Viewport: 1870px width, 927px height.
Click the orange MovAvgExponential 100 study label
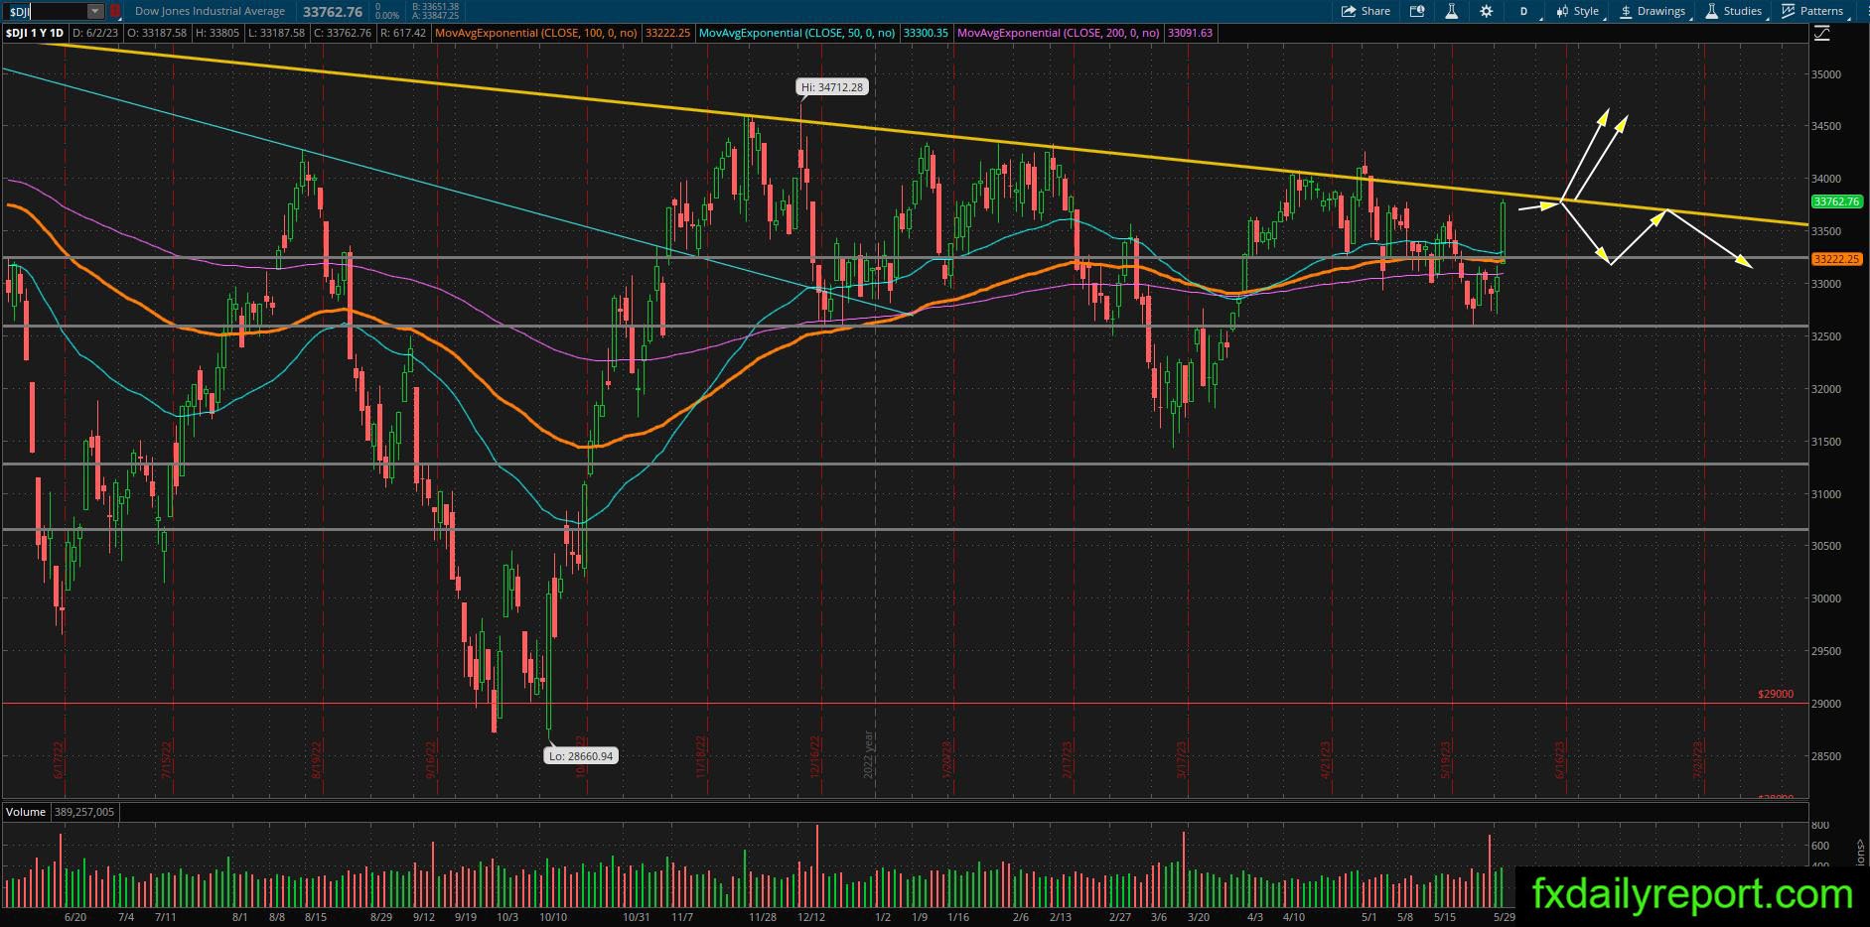tap(537, 33)
